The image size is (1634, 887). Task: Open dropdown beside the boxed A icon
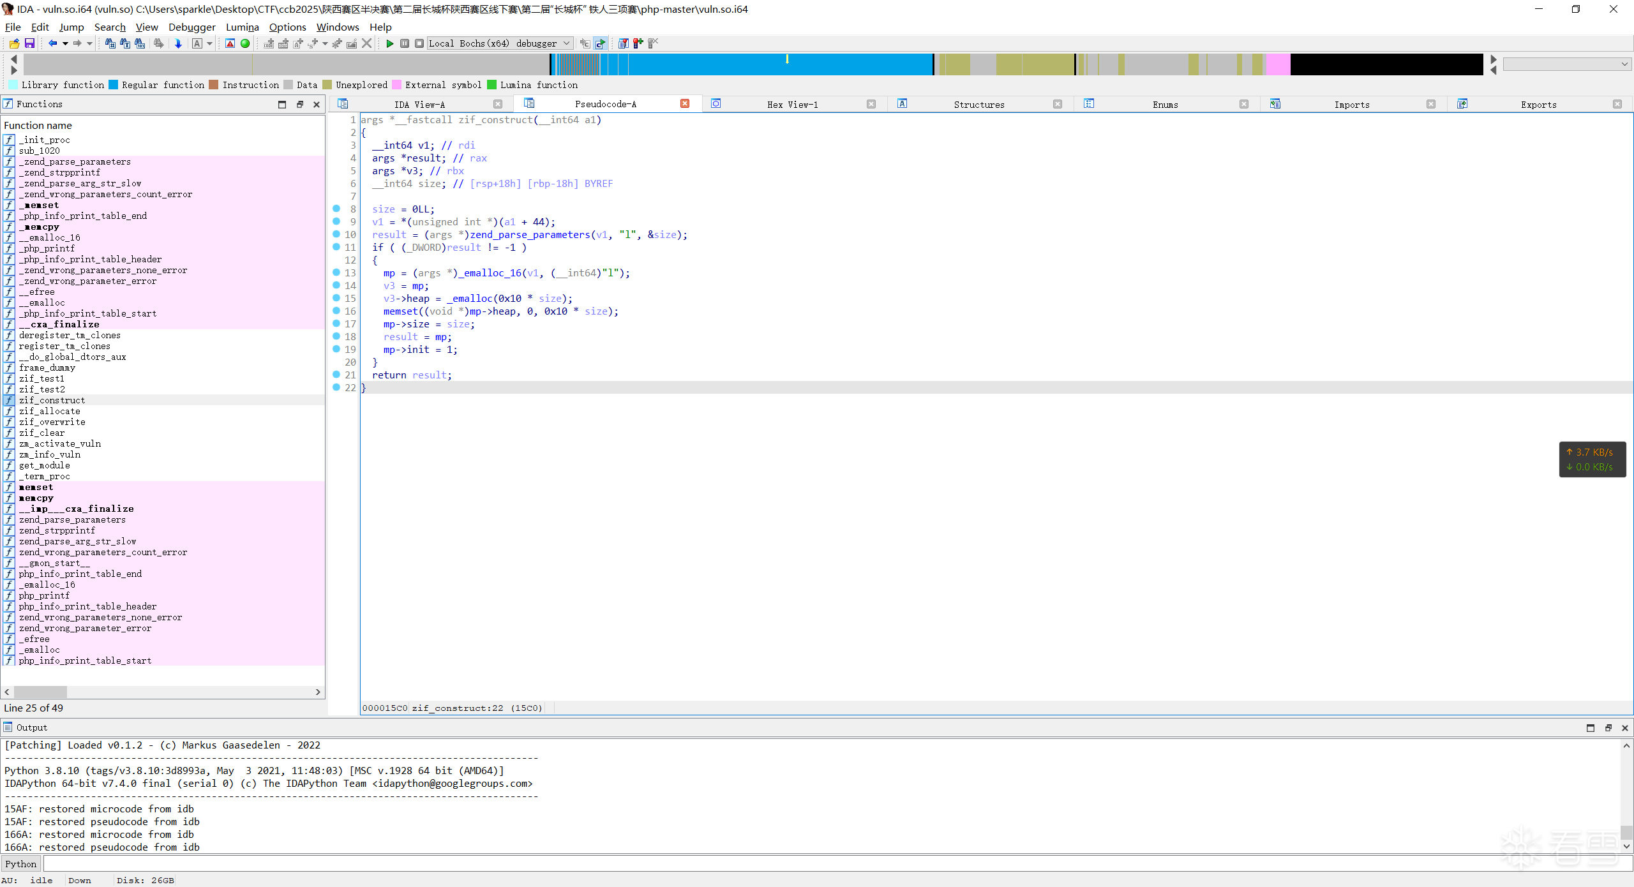[209, 43]
